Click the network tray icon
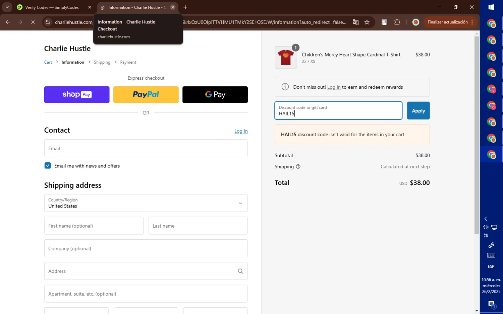 [494, 227]
